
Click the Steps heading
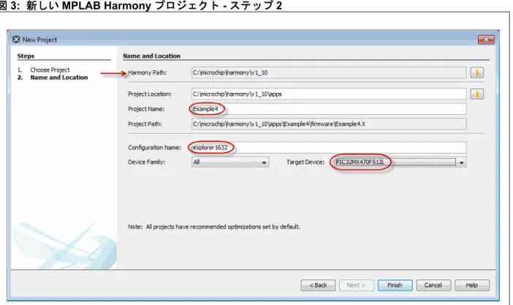[x=26, y=56]
